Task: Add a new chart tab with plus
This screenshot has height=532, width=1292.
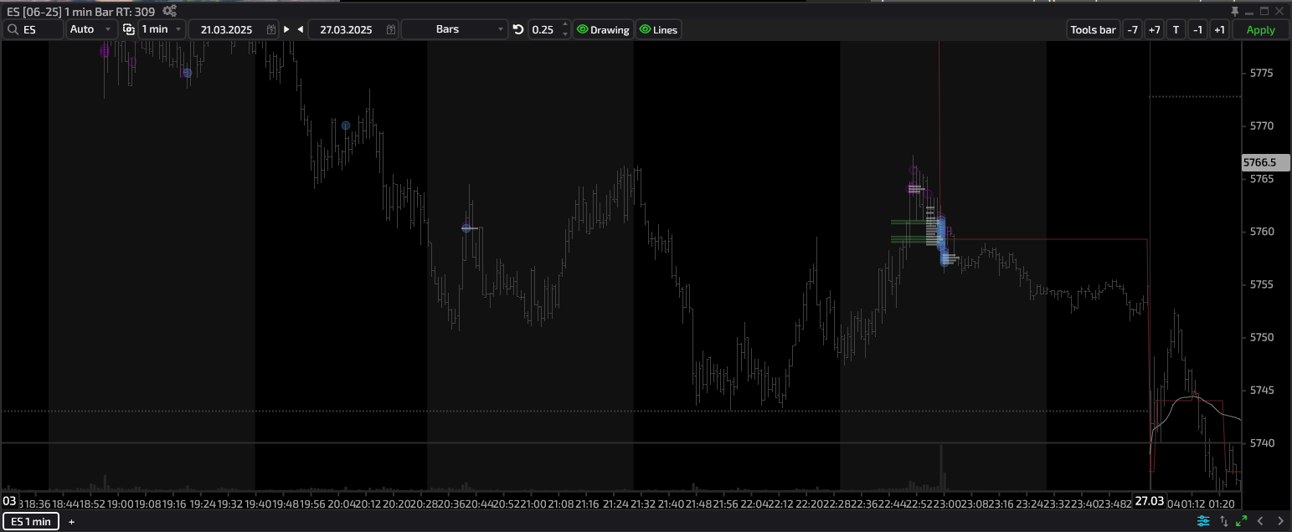Action: [71, 522]
